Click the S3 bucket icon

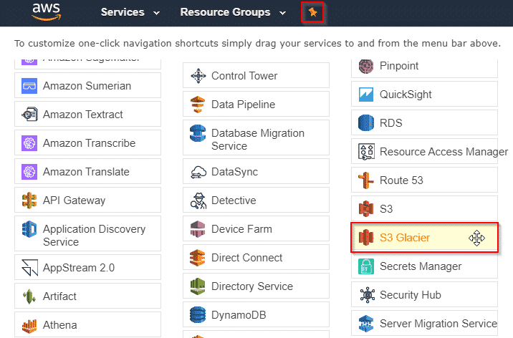[366, 209]
